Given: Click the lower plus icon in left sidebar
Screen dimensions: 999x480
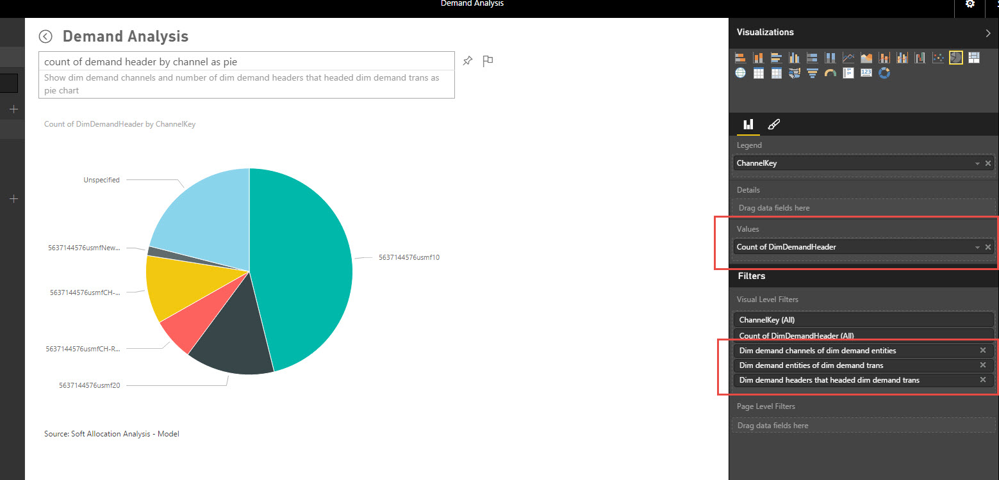Looking at the screenshot, I should pyautogui.click(x=13, y=199).
